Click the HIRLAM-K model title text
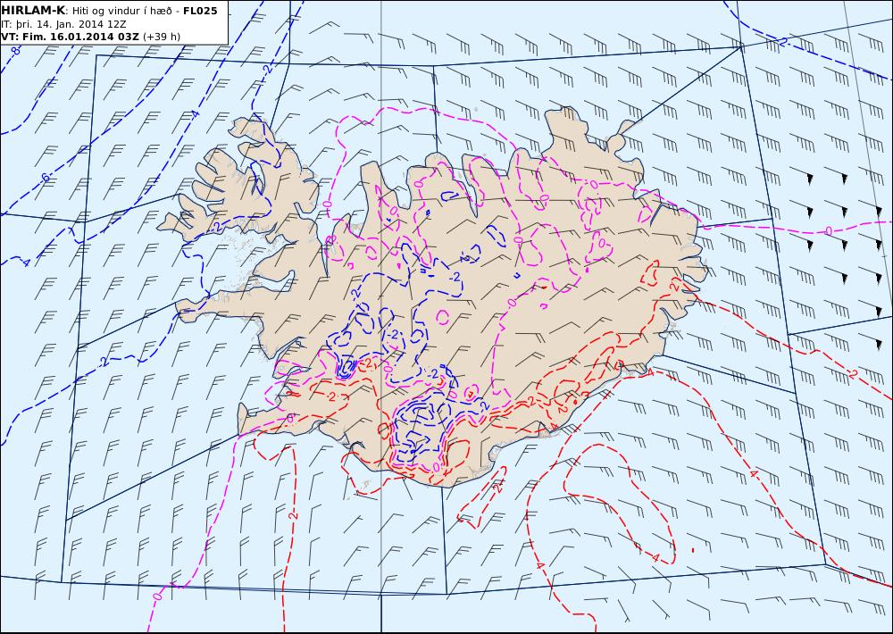This screenshot has height=634, width=893. [x=33, y=11]
